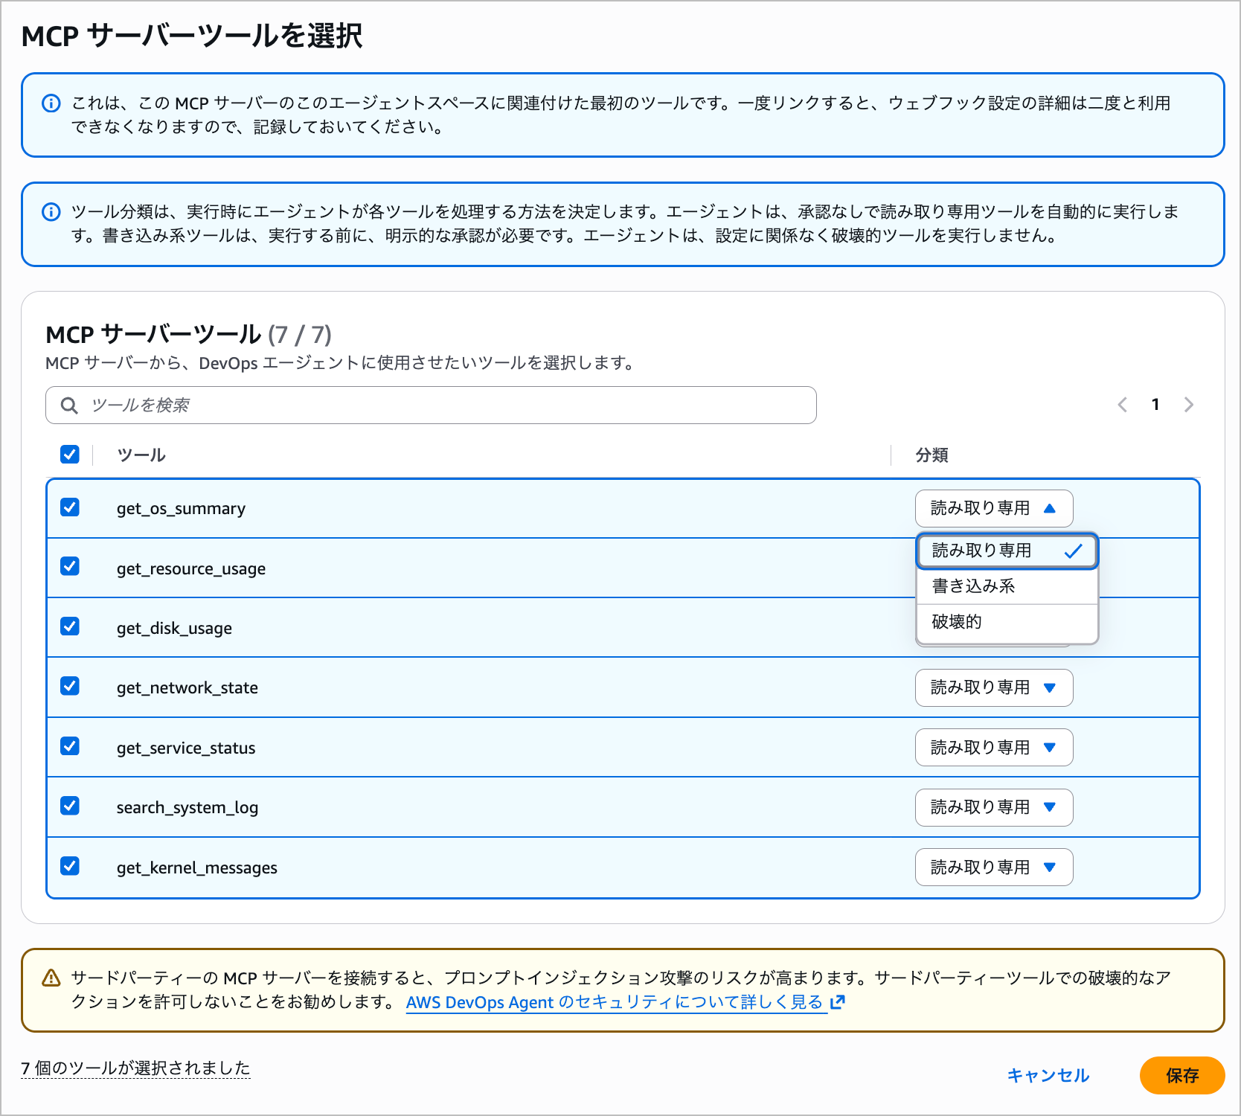The width and height of the screenshot is (1241, 1116).
Task: Focus the ツールを検索 search field
Action: click(431, 405)
